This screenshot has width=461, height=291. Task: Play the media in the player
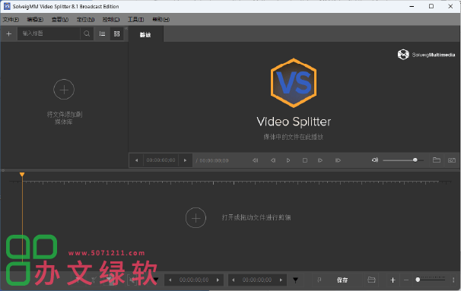coord(288,160)
